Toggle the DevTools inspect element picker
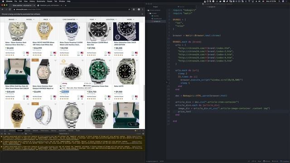This screenshot has width=290, height=163. point(2,131)
